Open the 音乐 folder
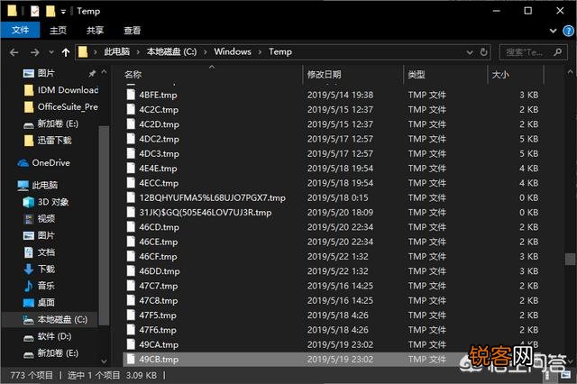Screen dimensions: 577x384 click(40, 286)
